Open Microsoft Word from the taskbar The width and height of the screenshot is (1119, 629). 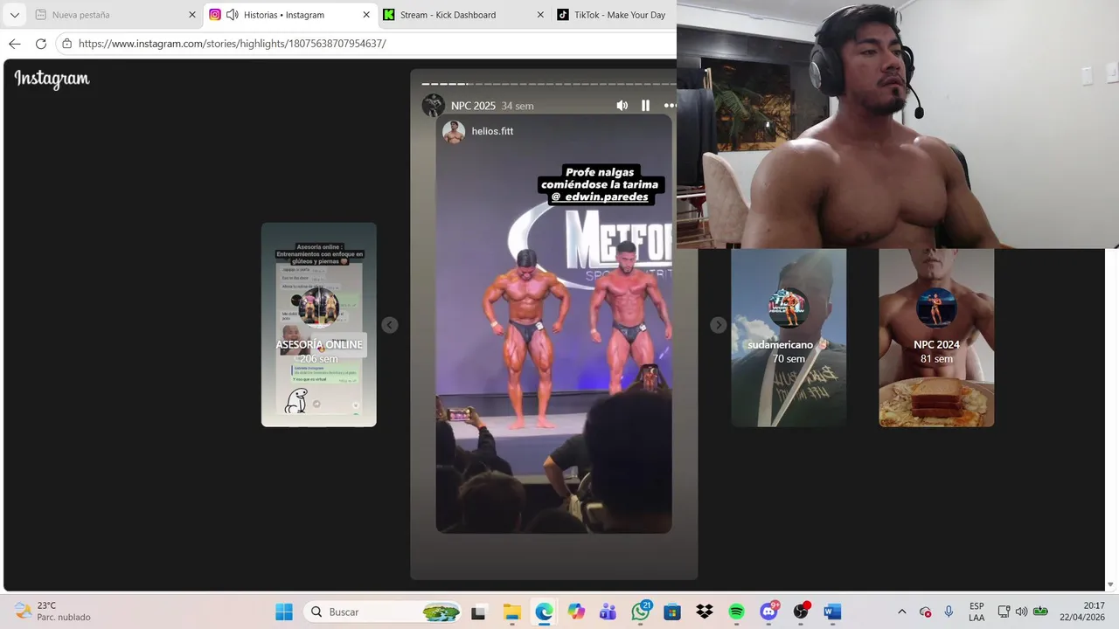tap(832, 612)
